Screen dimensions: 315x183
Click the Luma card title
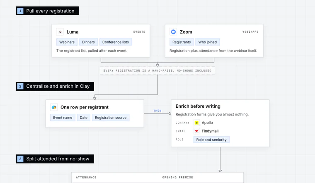click(x=73, y=32)
